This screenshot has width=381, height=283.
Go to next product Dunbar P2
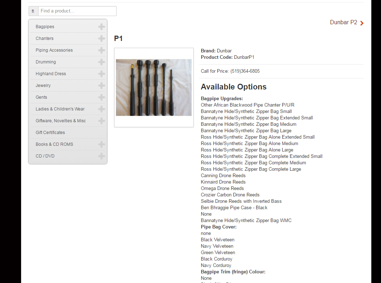pyautogui.click(x=344, y=22)
